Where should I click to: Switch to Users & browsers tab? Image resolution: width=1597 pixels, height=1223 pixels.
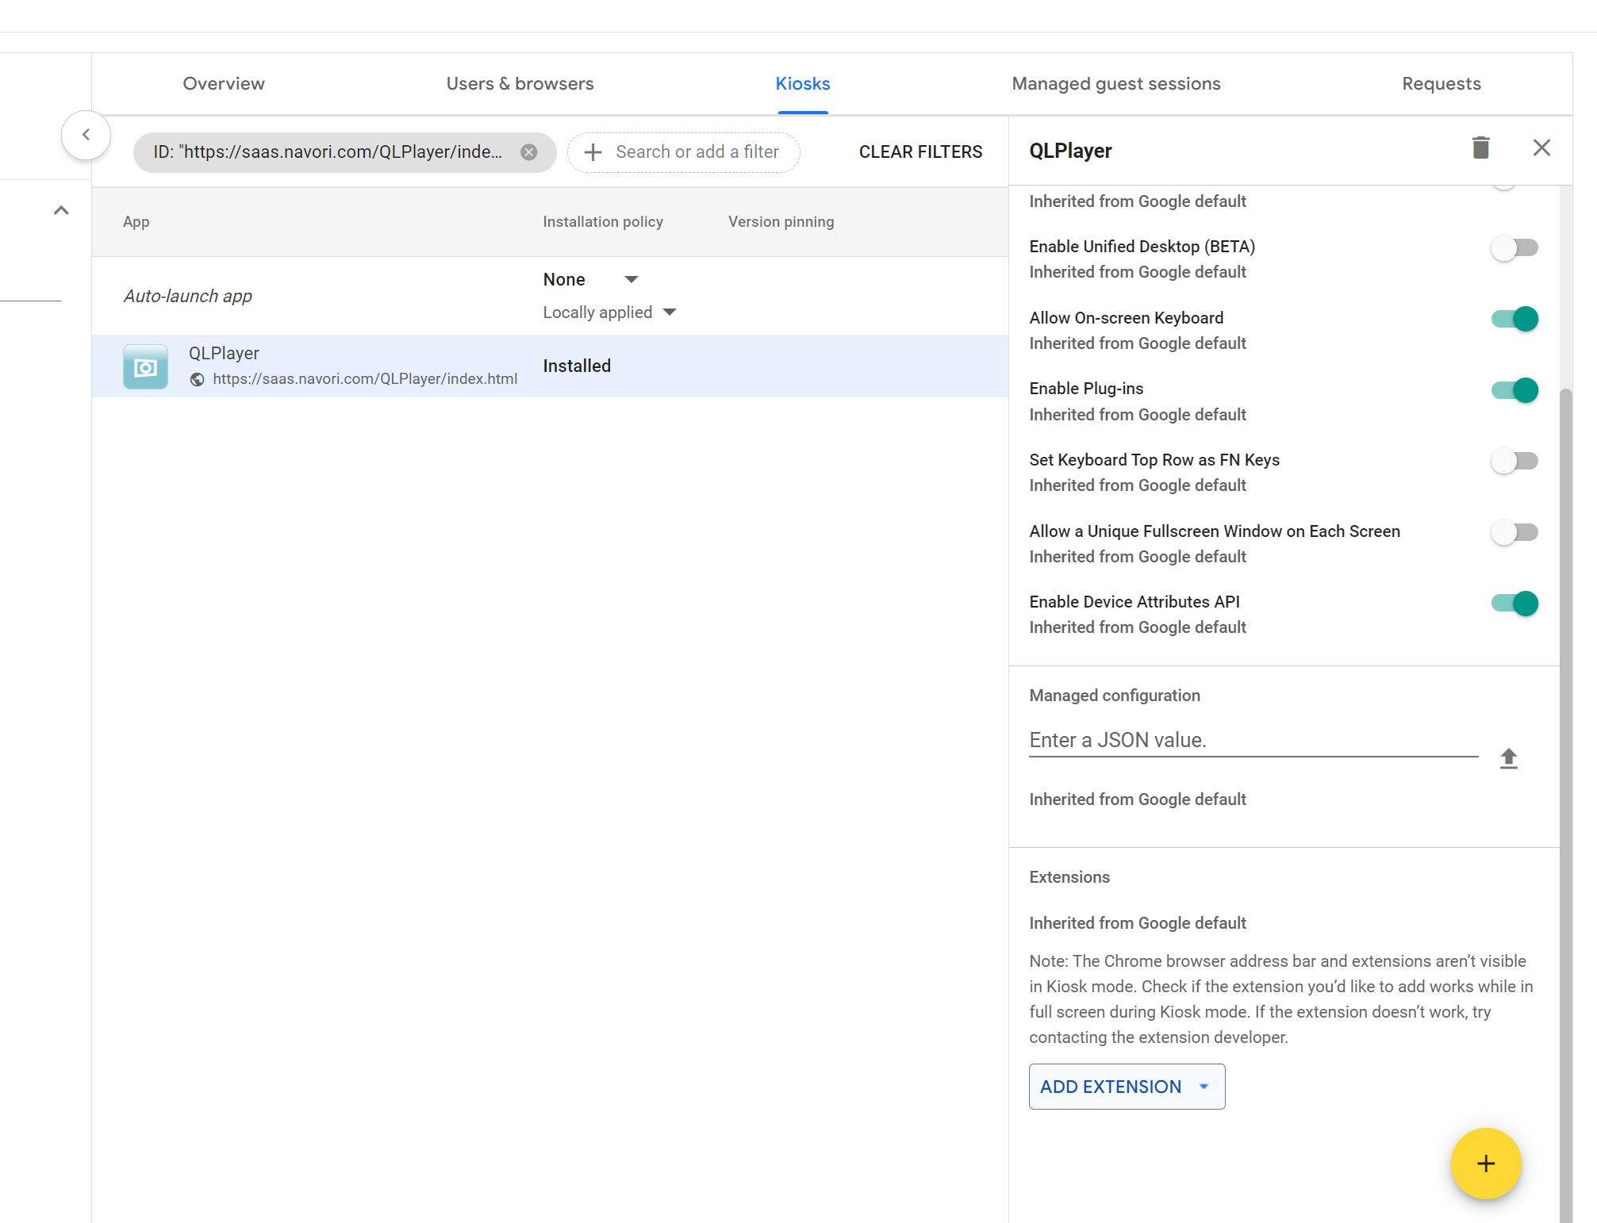(520, 84)
